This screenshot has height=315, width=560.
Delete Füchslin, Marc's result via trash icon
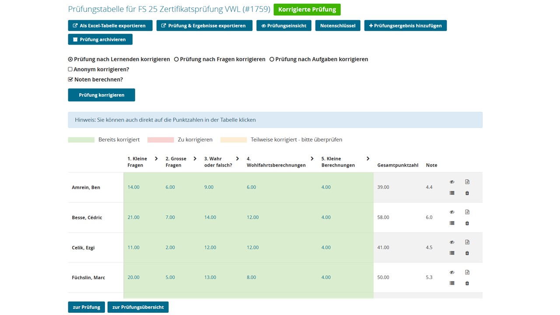[467, 283]
